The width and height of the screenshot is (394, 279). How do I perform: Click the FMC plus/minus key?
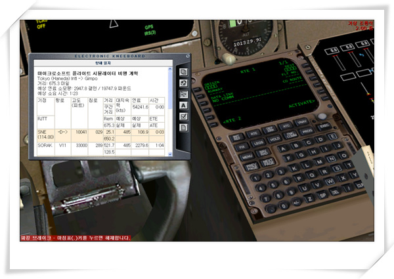click(297, 202)
